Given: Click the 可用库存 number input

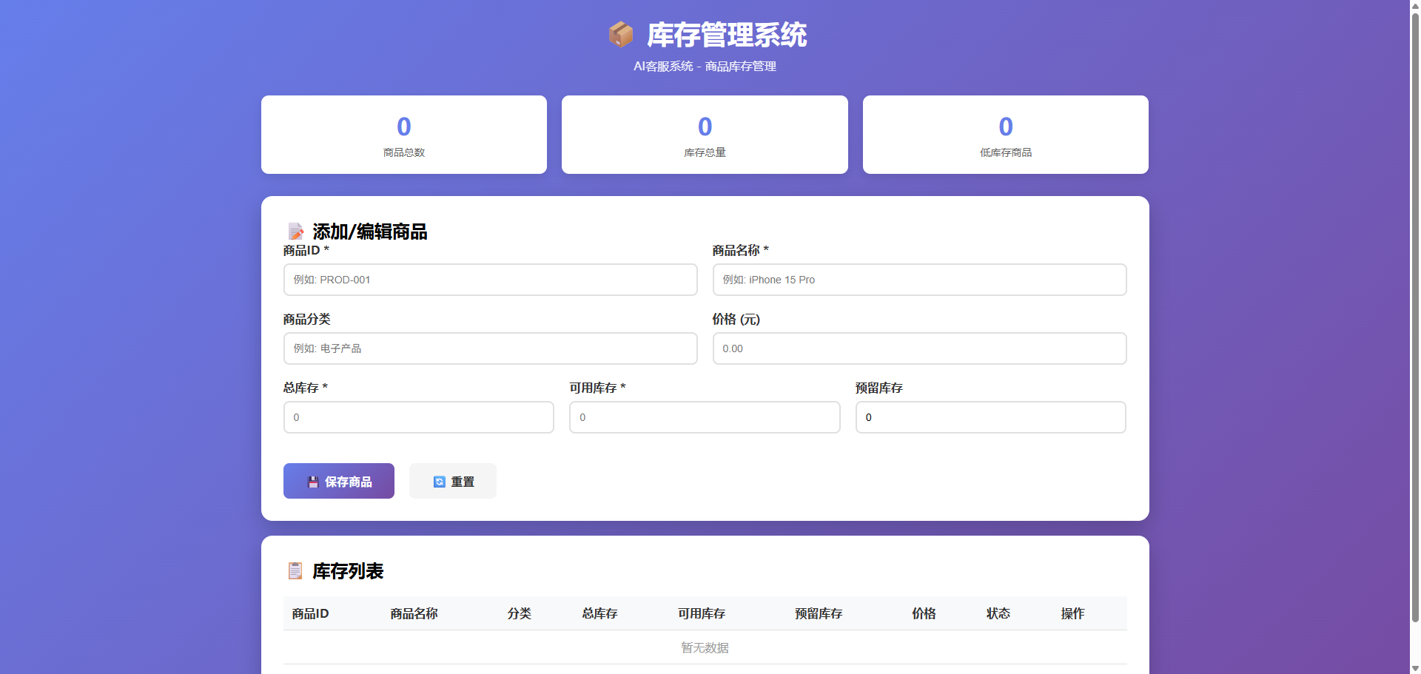Looking at the screenshot, I should click(x=704, y=417).
